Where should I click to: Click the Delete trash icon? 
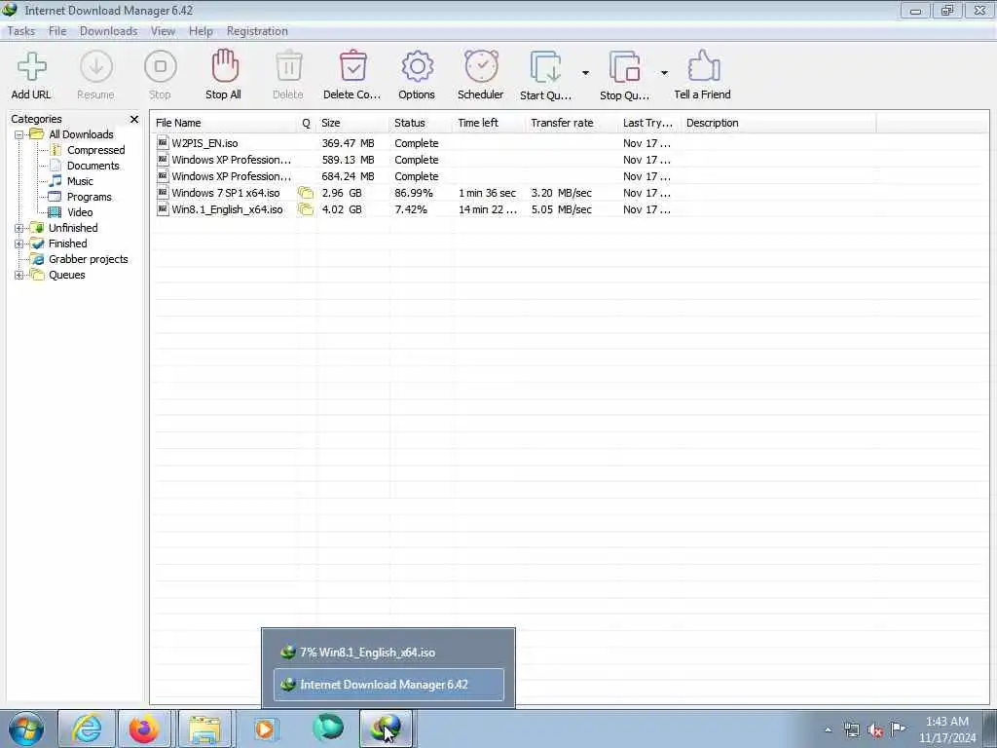tap(288, 67)
